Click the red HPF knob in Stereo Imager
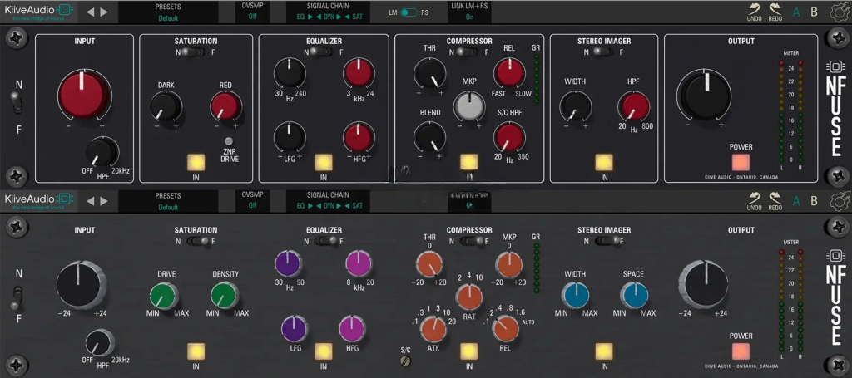The image size is (852, 378). (633, 106)
